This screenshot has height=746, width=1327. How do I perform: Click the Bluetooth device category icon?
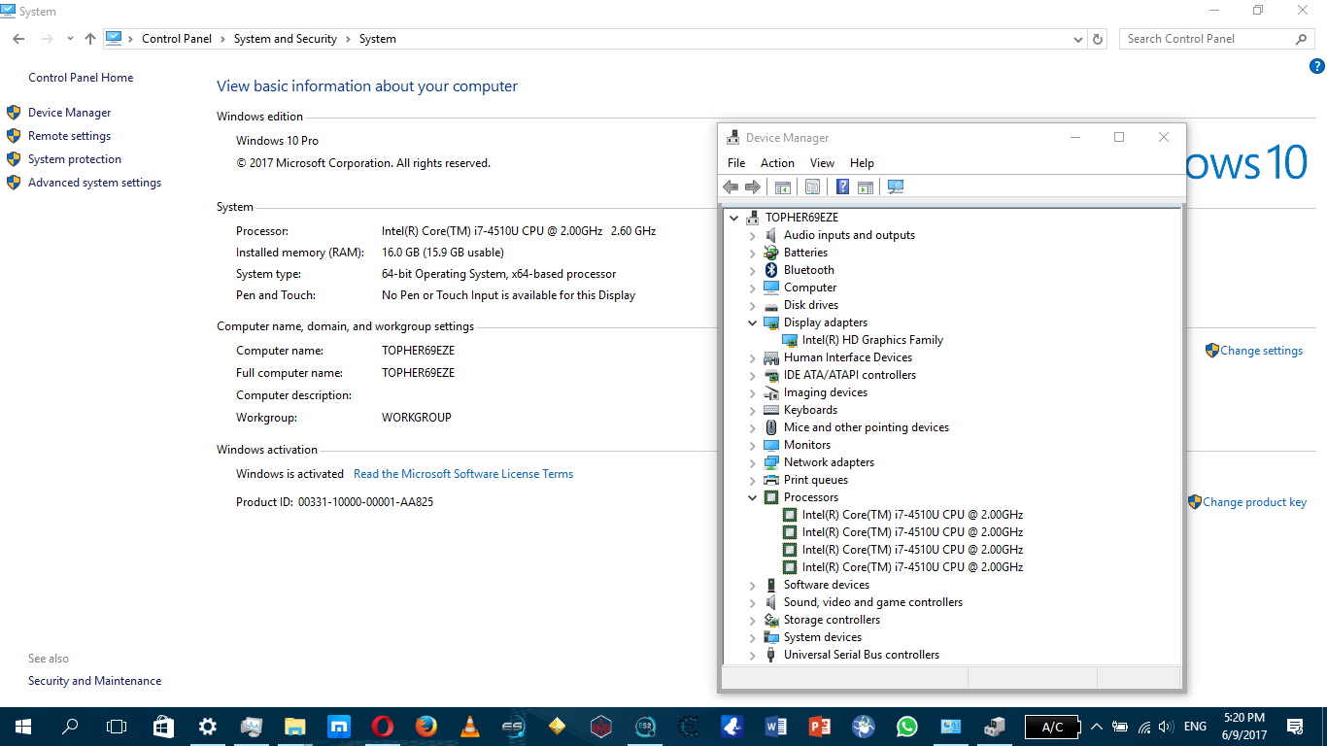coord(771,270)
